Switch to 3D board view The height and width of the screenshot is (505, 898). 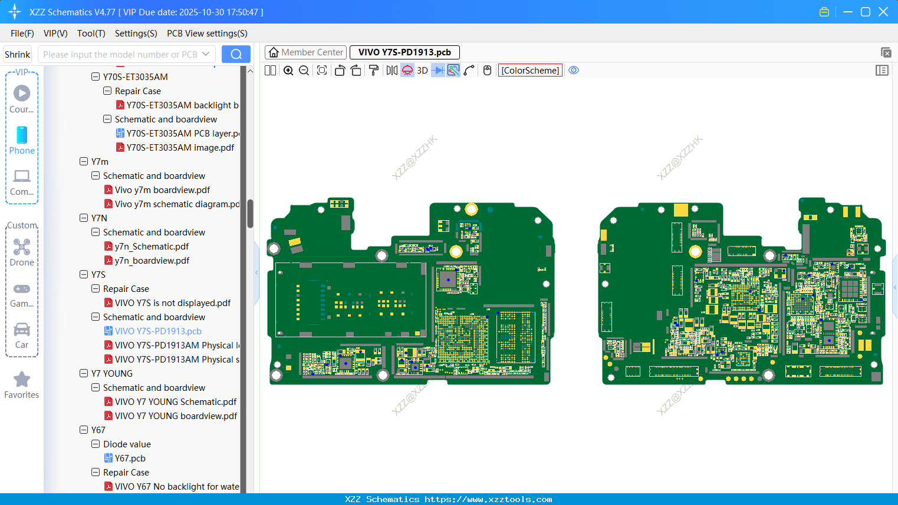(422, 71)
